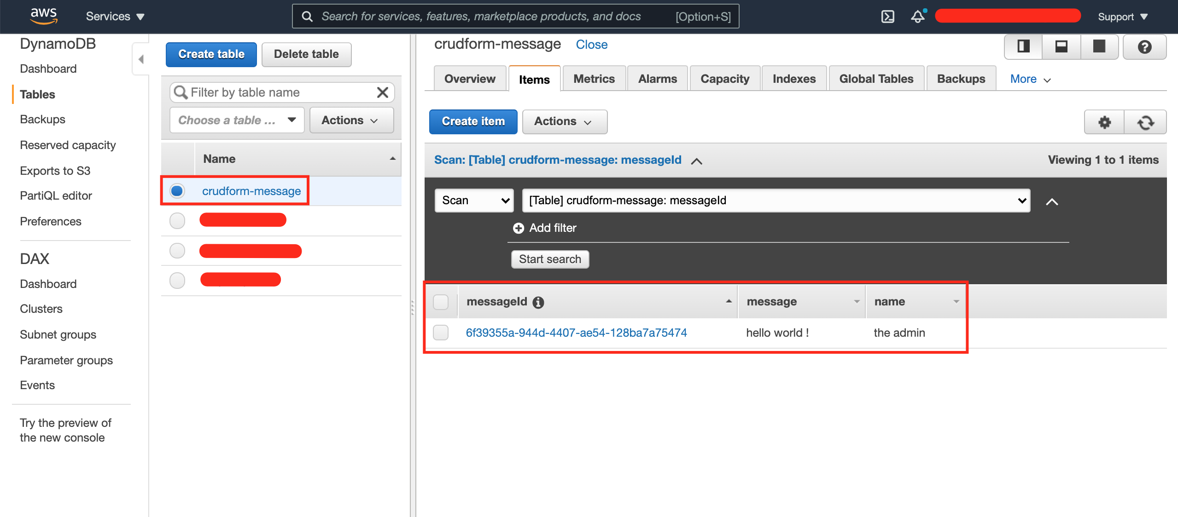
Task: Open the notifications bell
Action: 917,16
